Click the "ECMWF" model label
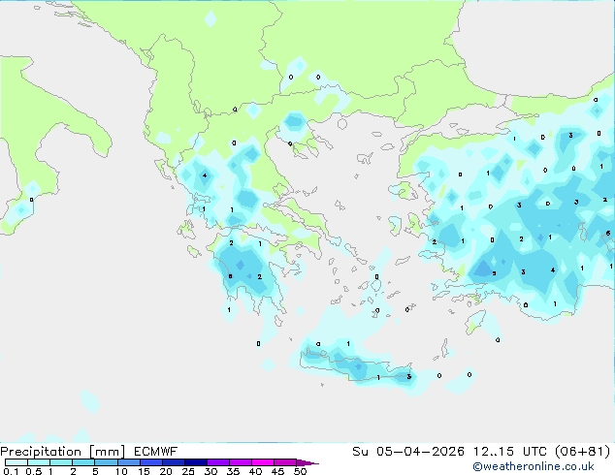The width and height of the screenshot is (615, 475). click(x=156, y=452)
